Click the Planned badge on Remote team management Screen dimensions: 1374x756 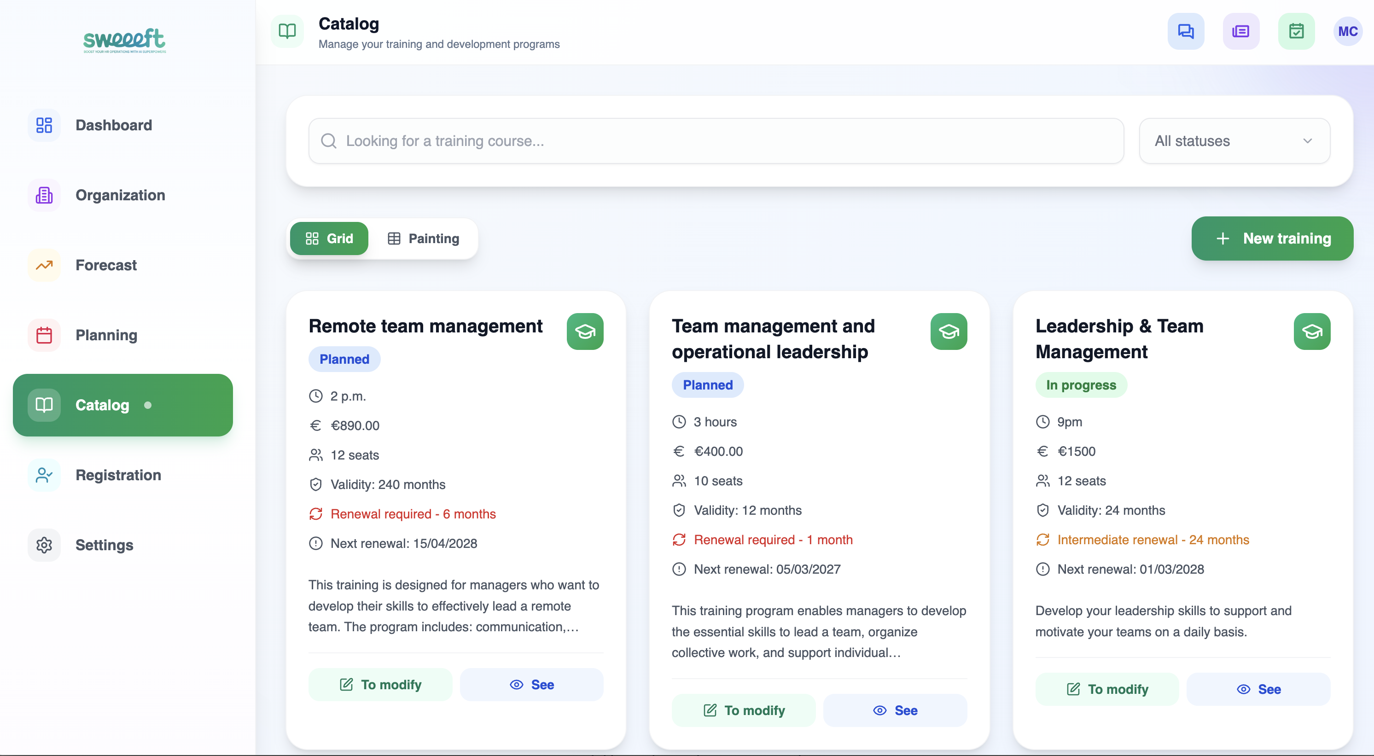tap(344, 359)
